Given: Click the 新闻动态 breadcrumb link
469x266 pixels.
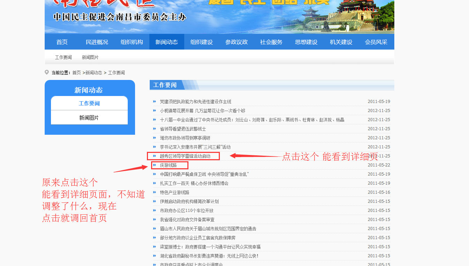Looking at the screenshot, I should 94,73.
